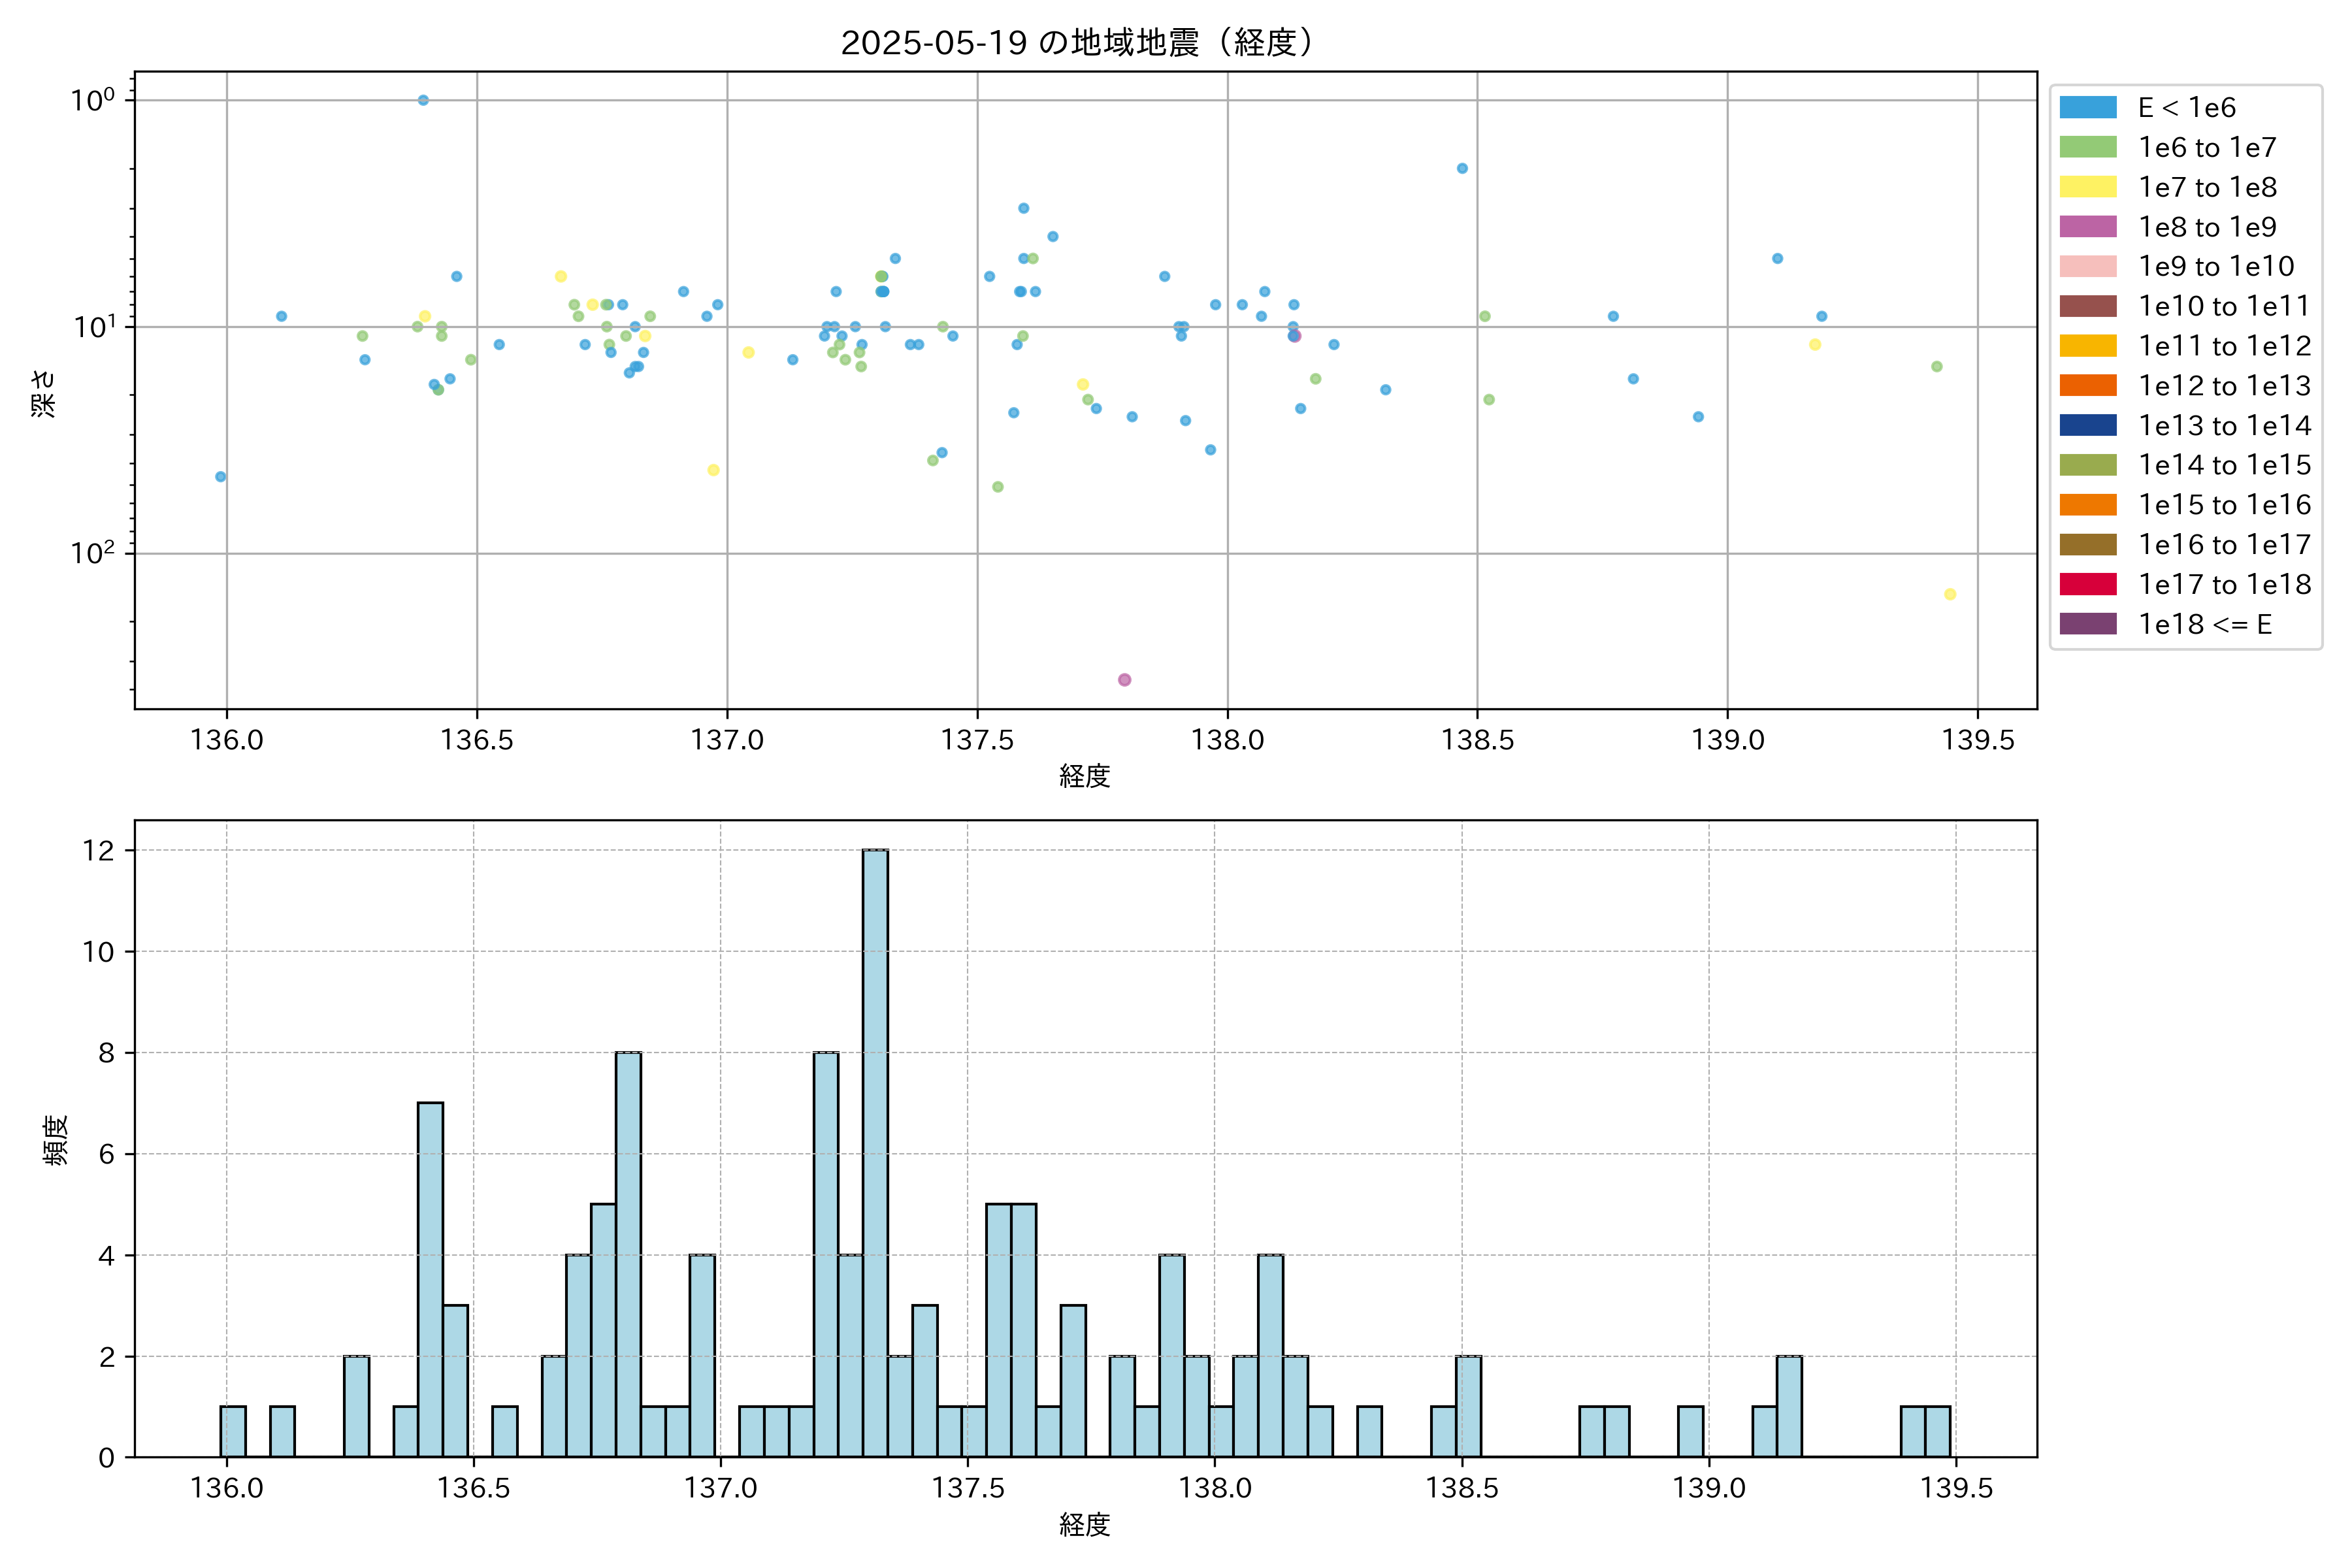The height and width of the screenshot is (1568, 2352).
Task: Click the purple scatter point at the bottom
Action: tap(1124, 680)
